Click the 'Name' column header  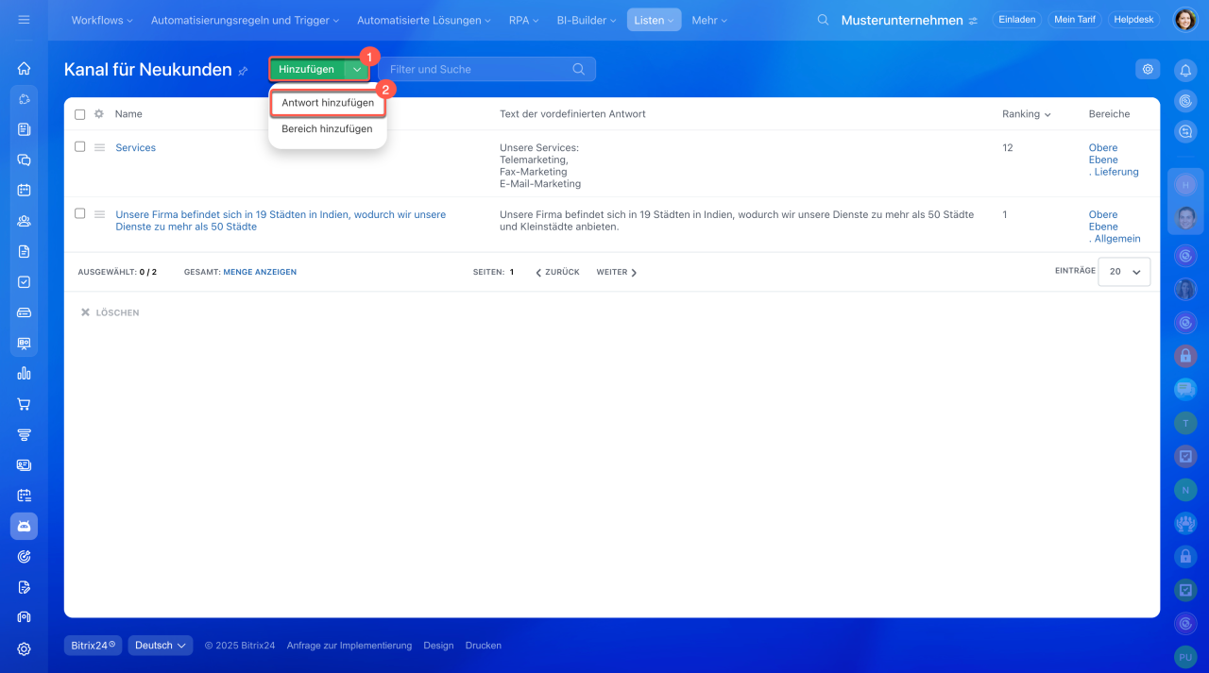128,114
